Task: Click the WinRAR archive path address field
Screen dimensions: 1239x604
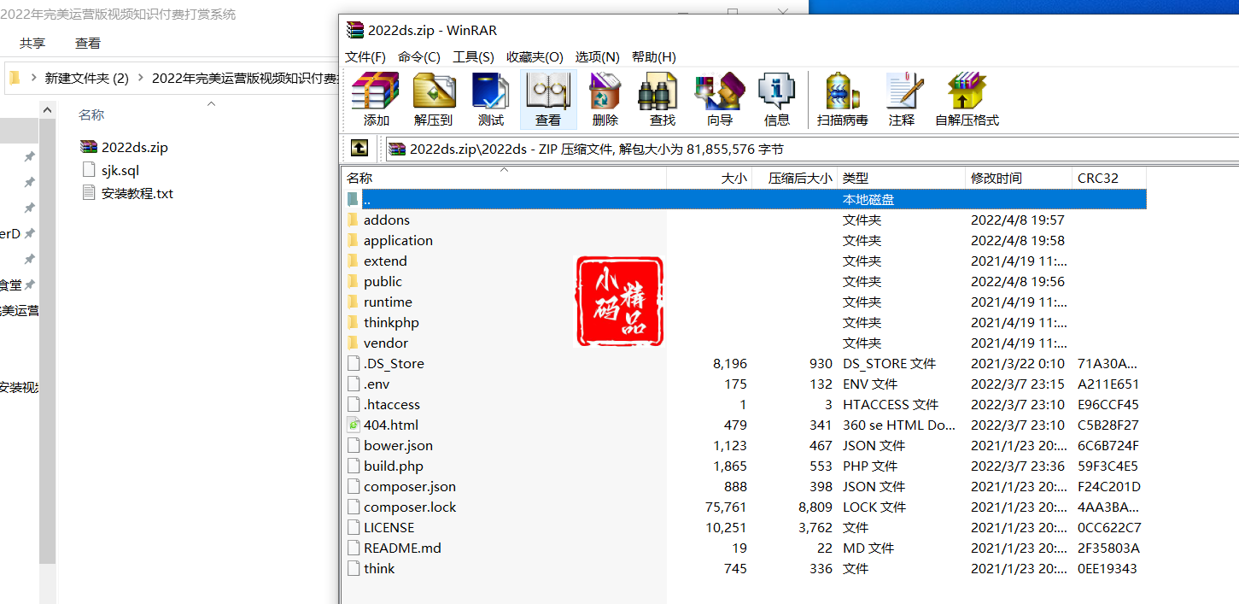Action: click(x=811, y=149)
